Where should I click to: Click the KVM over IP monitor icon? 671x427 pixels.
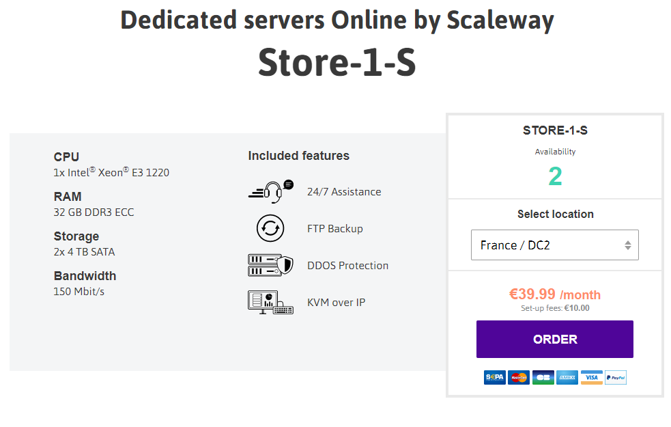(x=270, y=303)
